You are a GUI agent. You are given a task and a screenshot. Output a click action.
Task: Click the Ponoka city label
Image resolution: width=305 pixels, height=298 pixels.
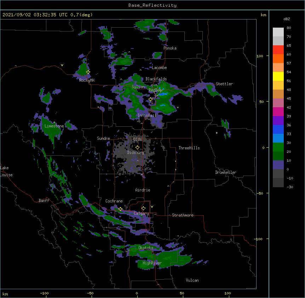pos(170,48)
